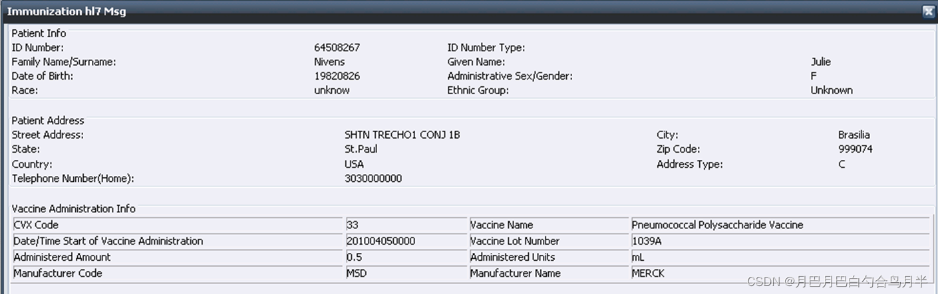
Task: Click the Race value unknow
Action: 331,90
